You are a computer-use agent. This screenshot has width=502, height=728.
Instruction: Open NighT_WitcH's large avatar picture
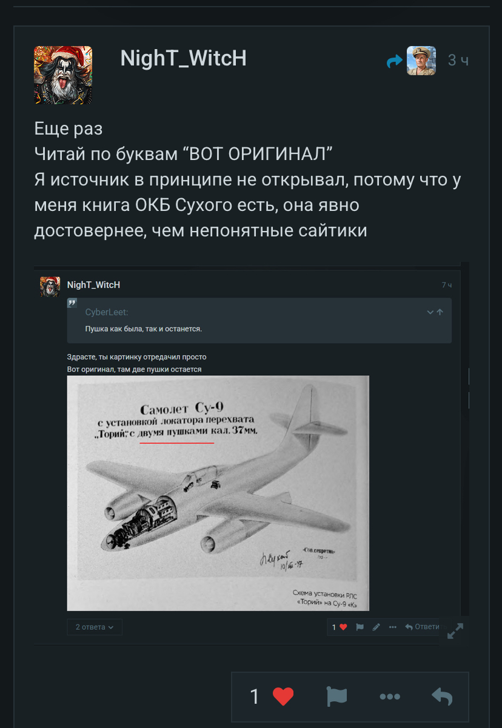[x=63, y=75]
